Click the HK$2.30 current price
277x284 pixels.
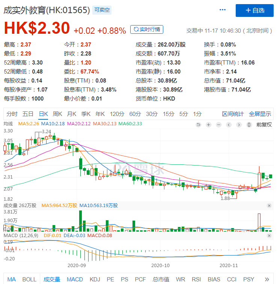[x=37, y=28]
